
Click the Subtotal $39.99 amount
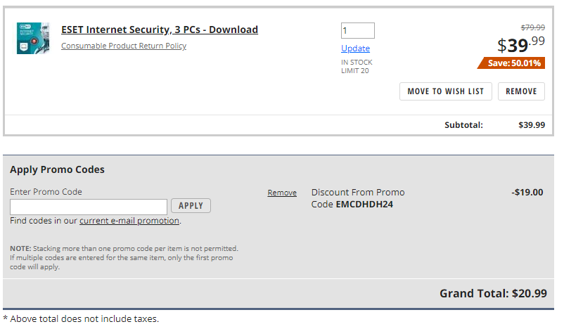[532, 125]
